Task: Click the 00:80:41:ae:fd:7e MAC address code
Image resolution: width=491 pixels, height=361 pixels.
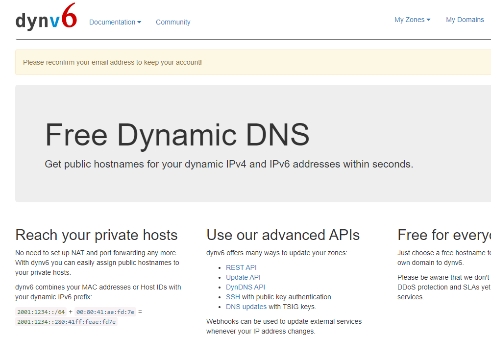Action: (105, 312)
